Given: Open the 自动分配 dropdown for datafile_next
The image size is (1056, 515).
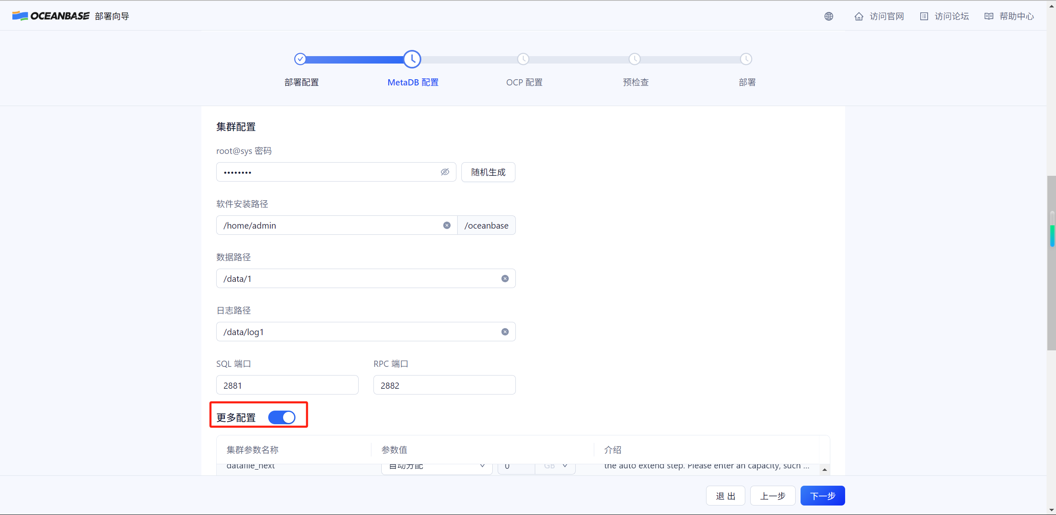Looking at the screenshot, I should 437,466.
